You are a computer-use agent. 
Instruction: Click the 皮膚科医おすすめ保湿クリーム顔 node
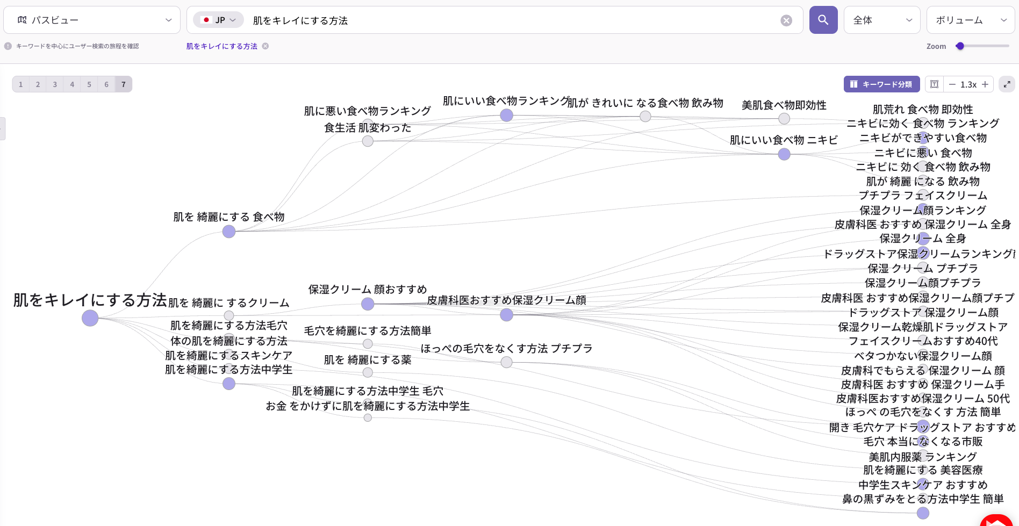point(506,315)
